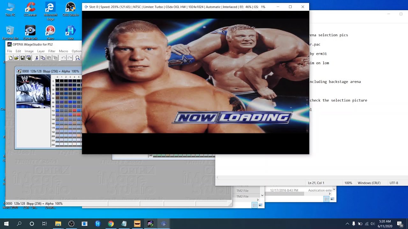Screen dimensions: 408x229
Task: Switch to OBS Studio on taskbar
Action: (x=71, y=224)
